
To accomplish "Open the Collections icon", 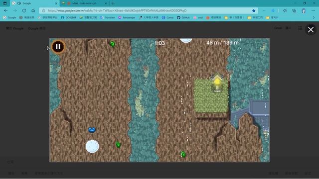I will (294, 10).
